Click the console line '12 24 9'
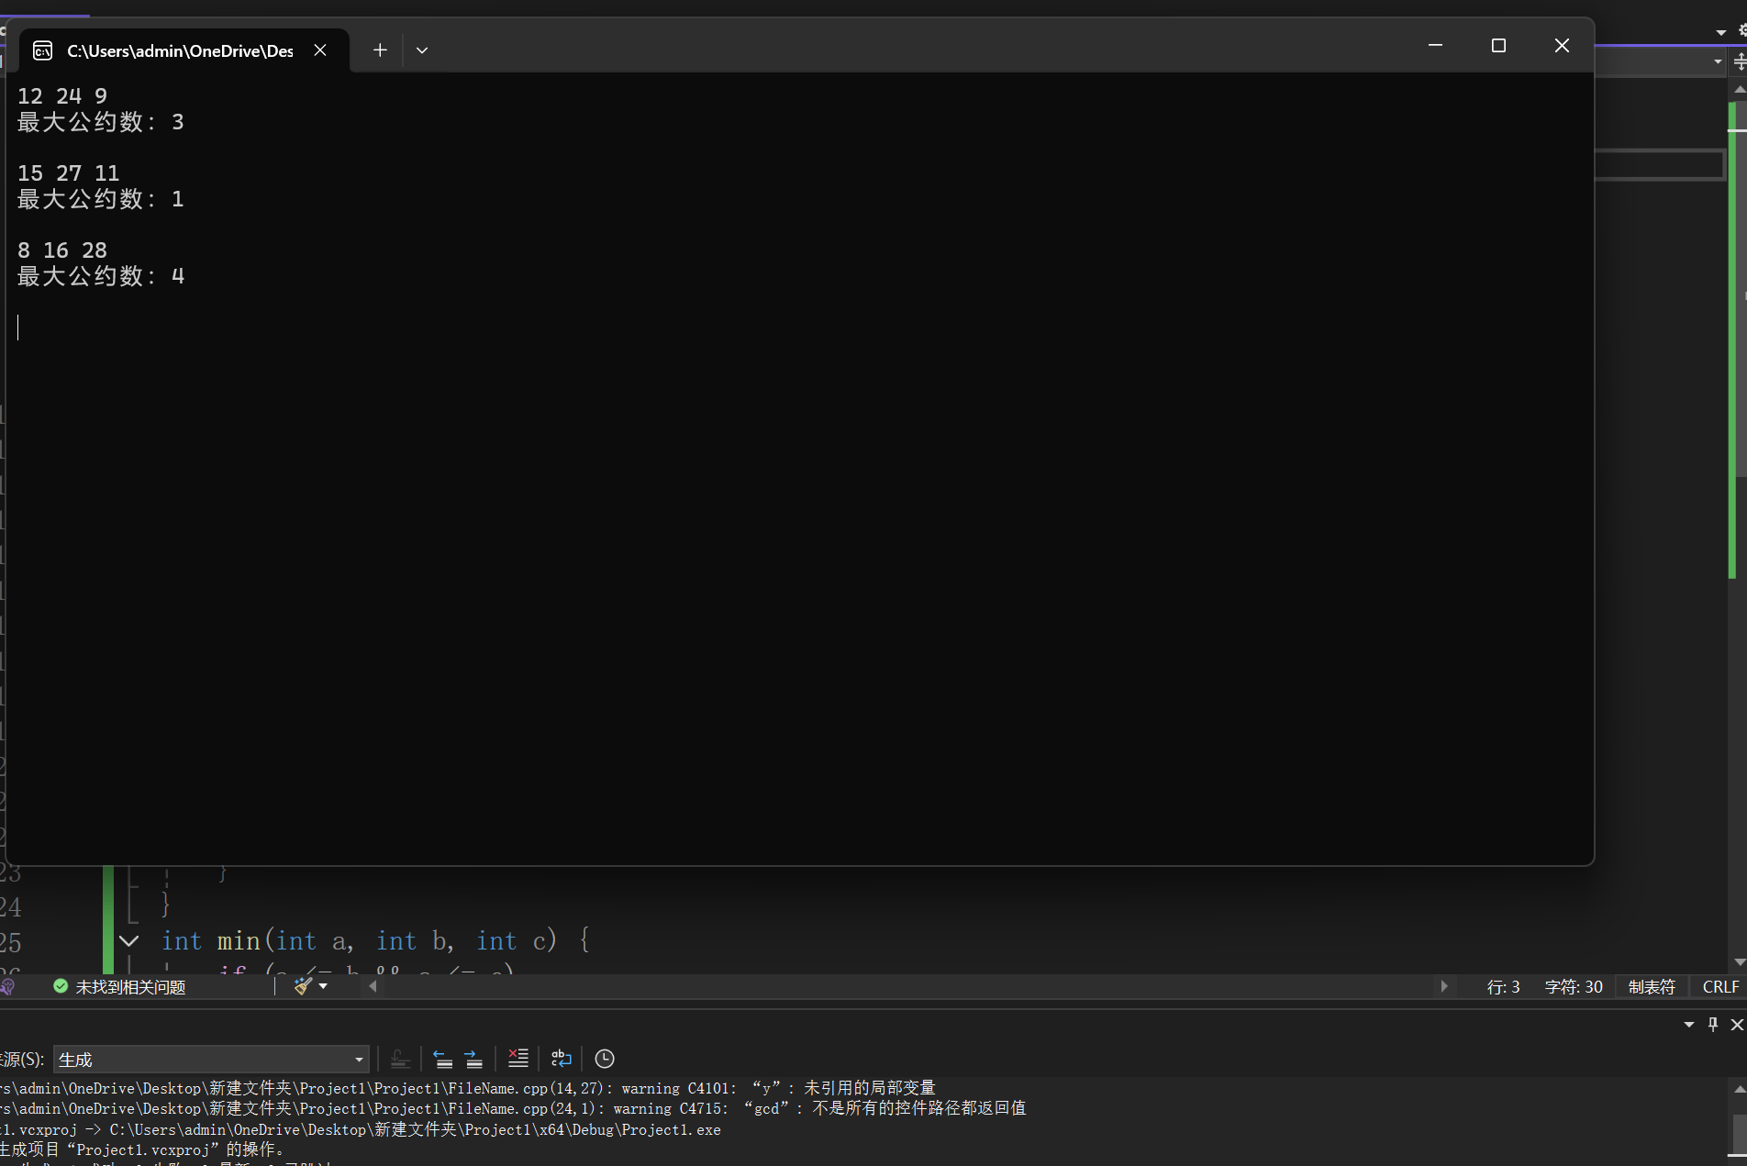The height and width of the screenshot is (1166, 1747). coord(62,96)
